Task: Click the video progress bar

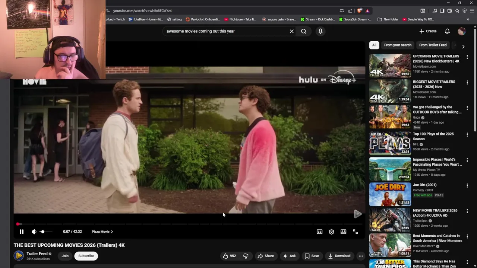Action: point(189,224)
